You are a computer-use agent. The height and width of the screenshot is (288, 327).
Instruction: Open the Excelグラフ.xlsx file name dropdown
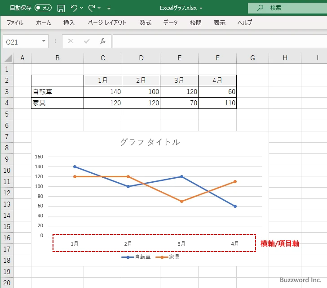coord(201,9)
